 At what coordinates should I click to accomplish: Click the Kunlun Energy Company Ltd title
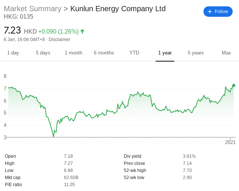pyautogui.click(x=118, y=9)
